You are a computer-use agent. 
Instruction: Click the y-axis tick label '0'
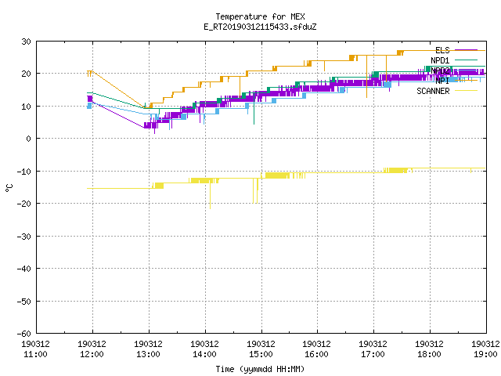coord(29,139)
